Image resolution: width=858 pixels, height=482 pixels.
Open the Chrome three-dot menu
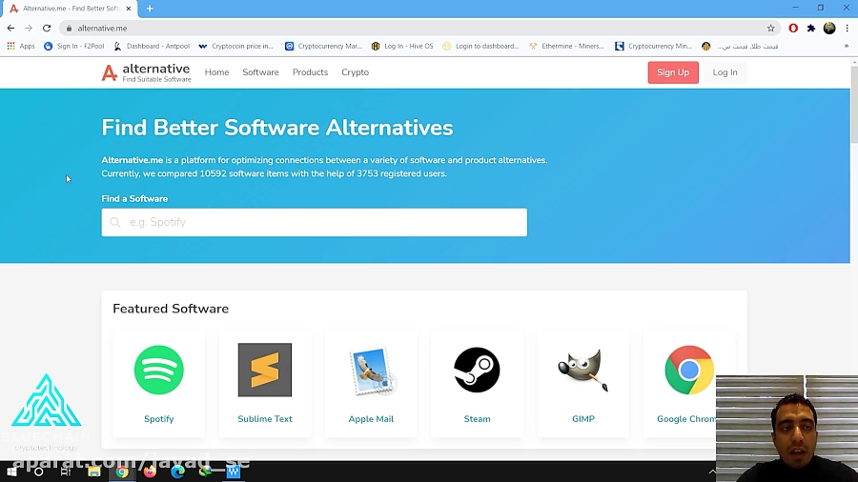(x=848, y=28)
